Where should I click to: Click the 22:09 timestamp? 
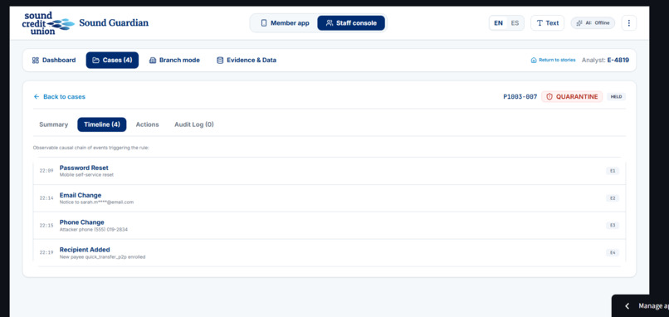(x=46, y=171)
